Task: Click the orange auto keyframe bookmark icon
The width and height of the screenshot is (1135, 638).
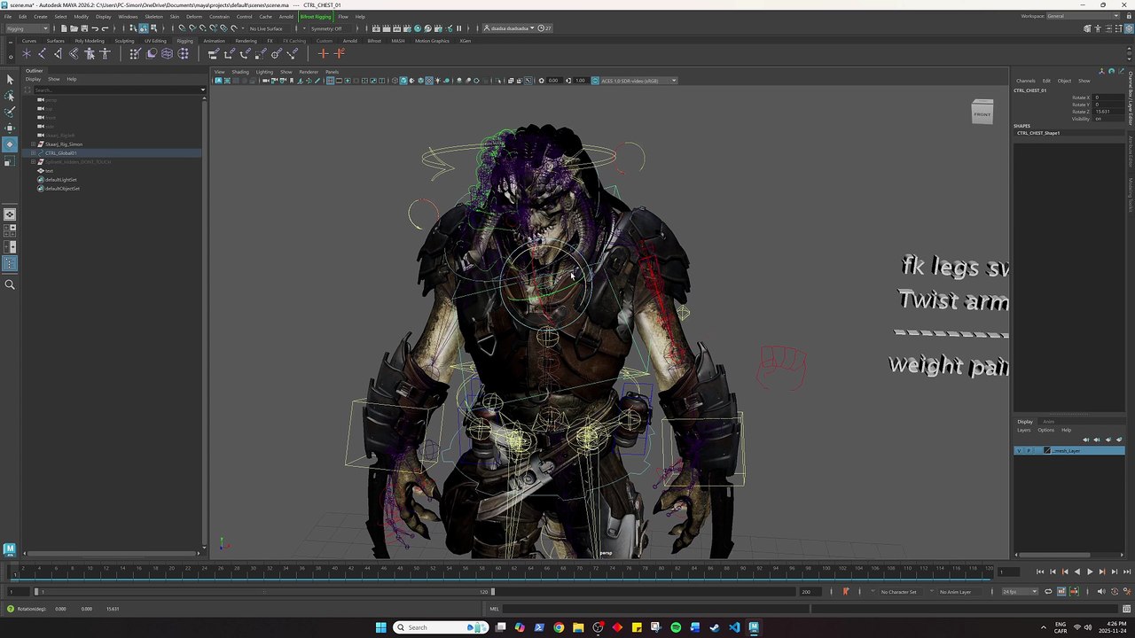Action: pos(845,592)
